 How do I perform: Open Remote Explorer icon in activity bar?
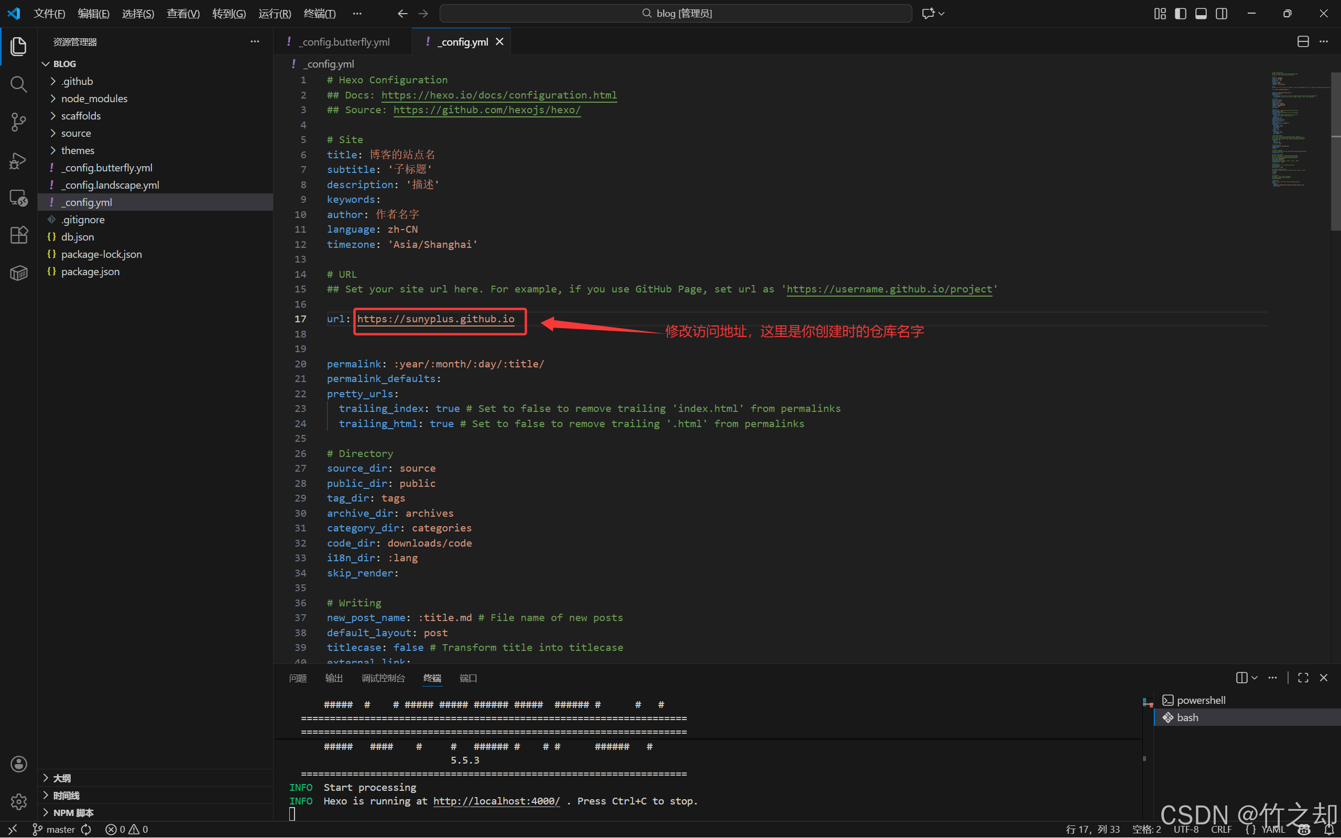tap(18, 198)
